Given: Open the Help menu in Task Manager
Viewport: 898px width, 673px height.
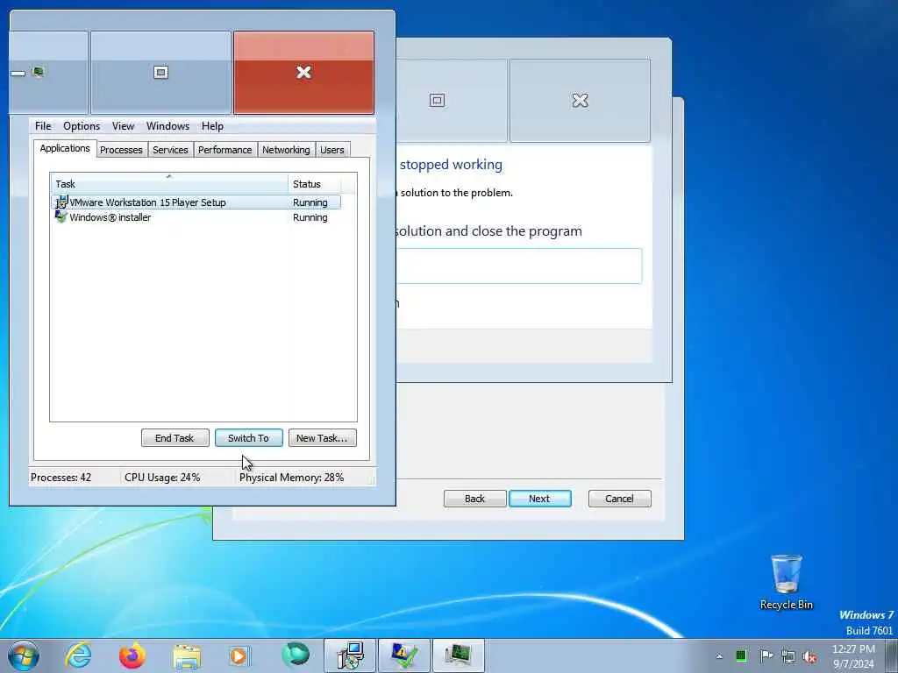Looking at the screenshot, I should [212, 126].
